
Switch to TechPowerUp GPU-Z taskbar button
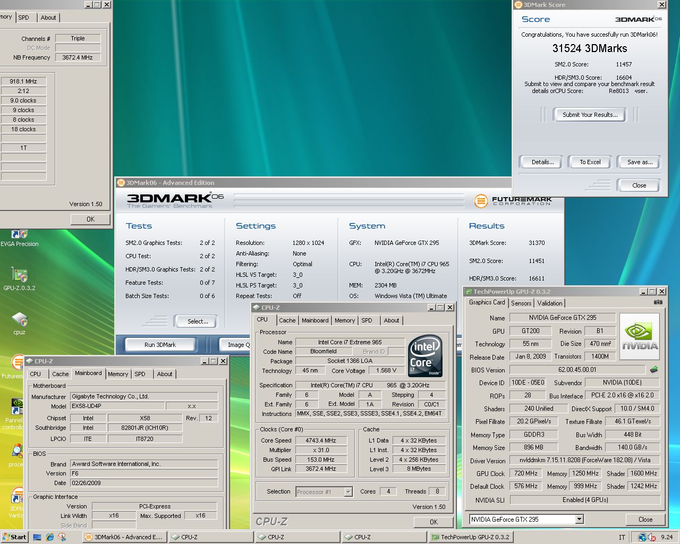470,537
